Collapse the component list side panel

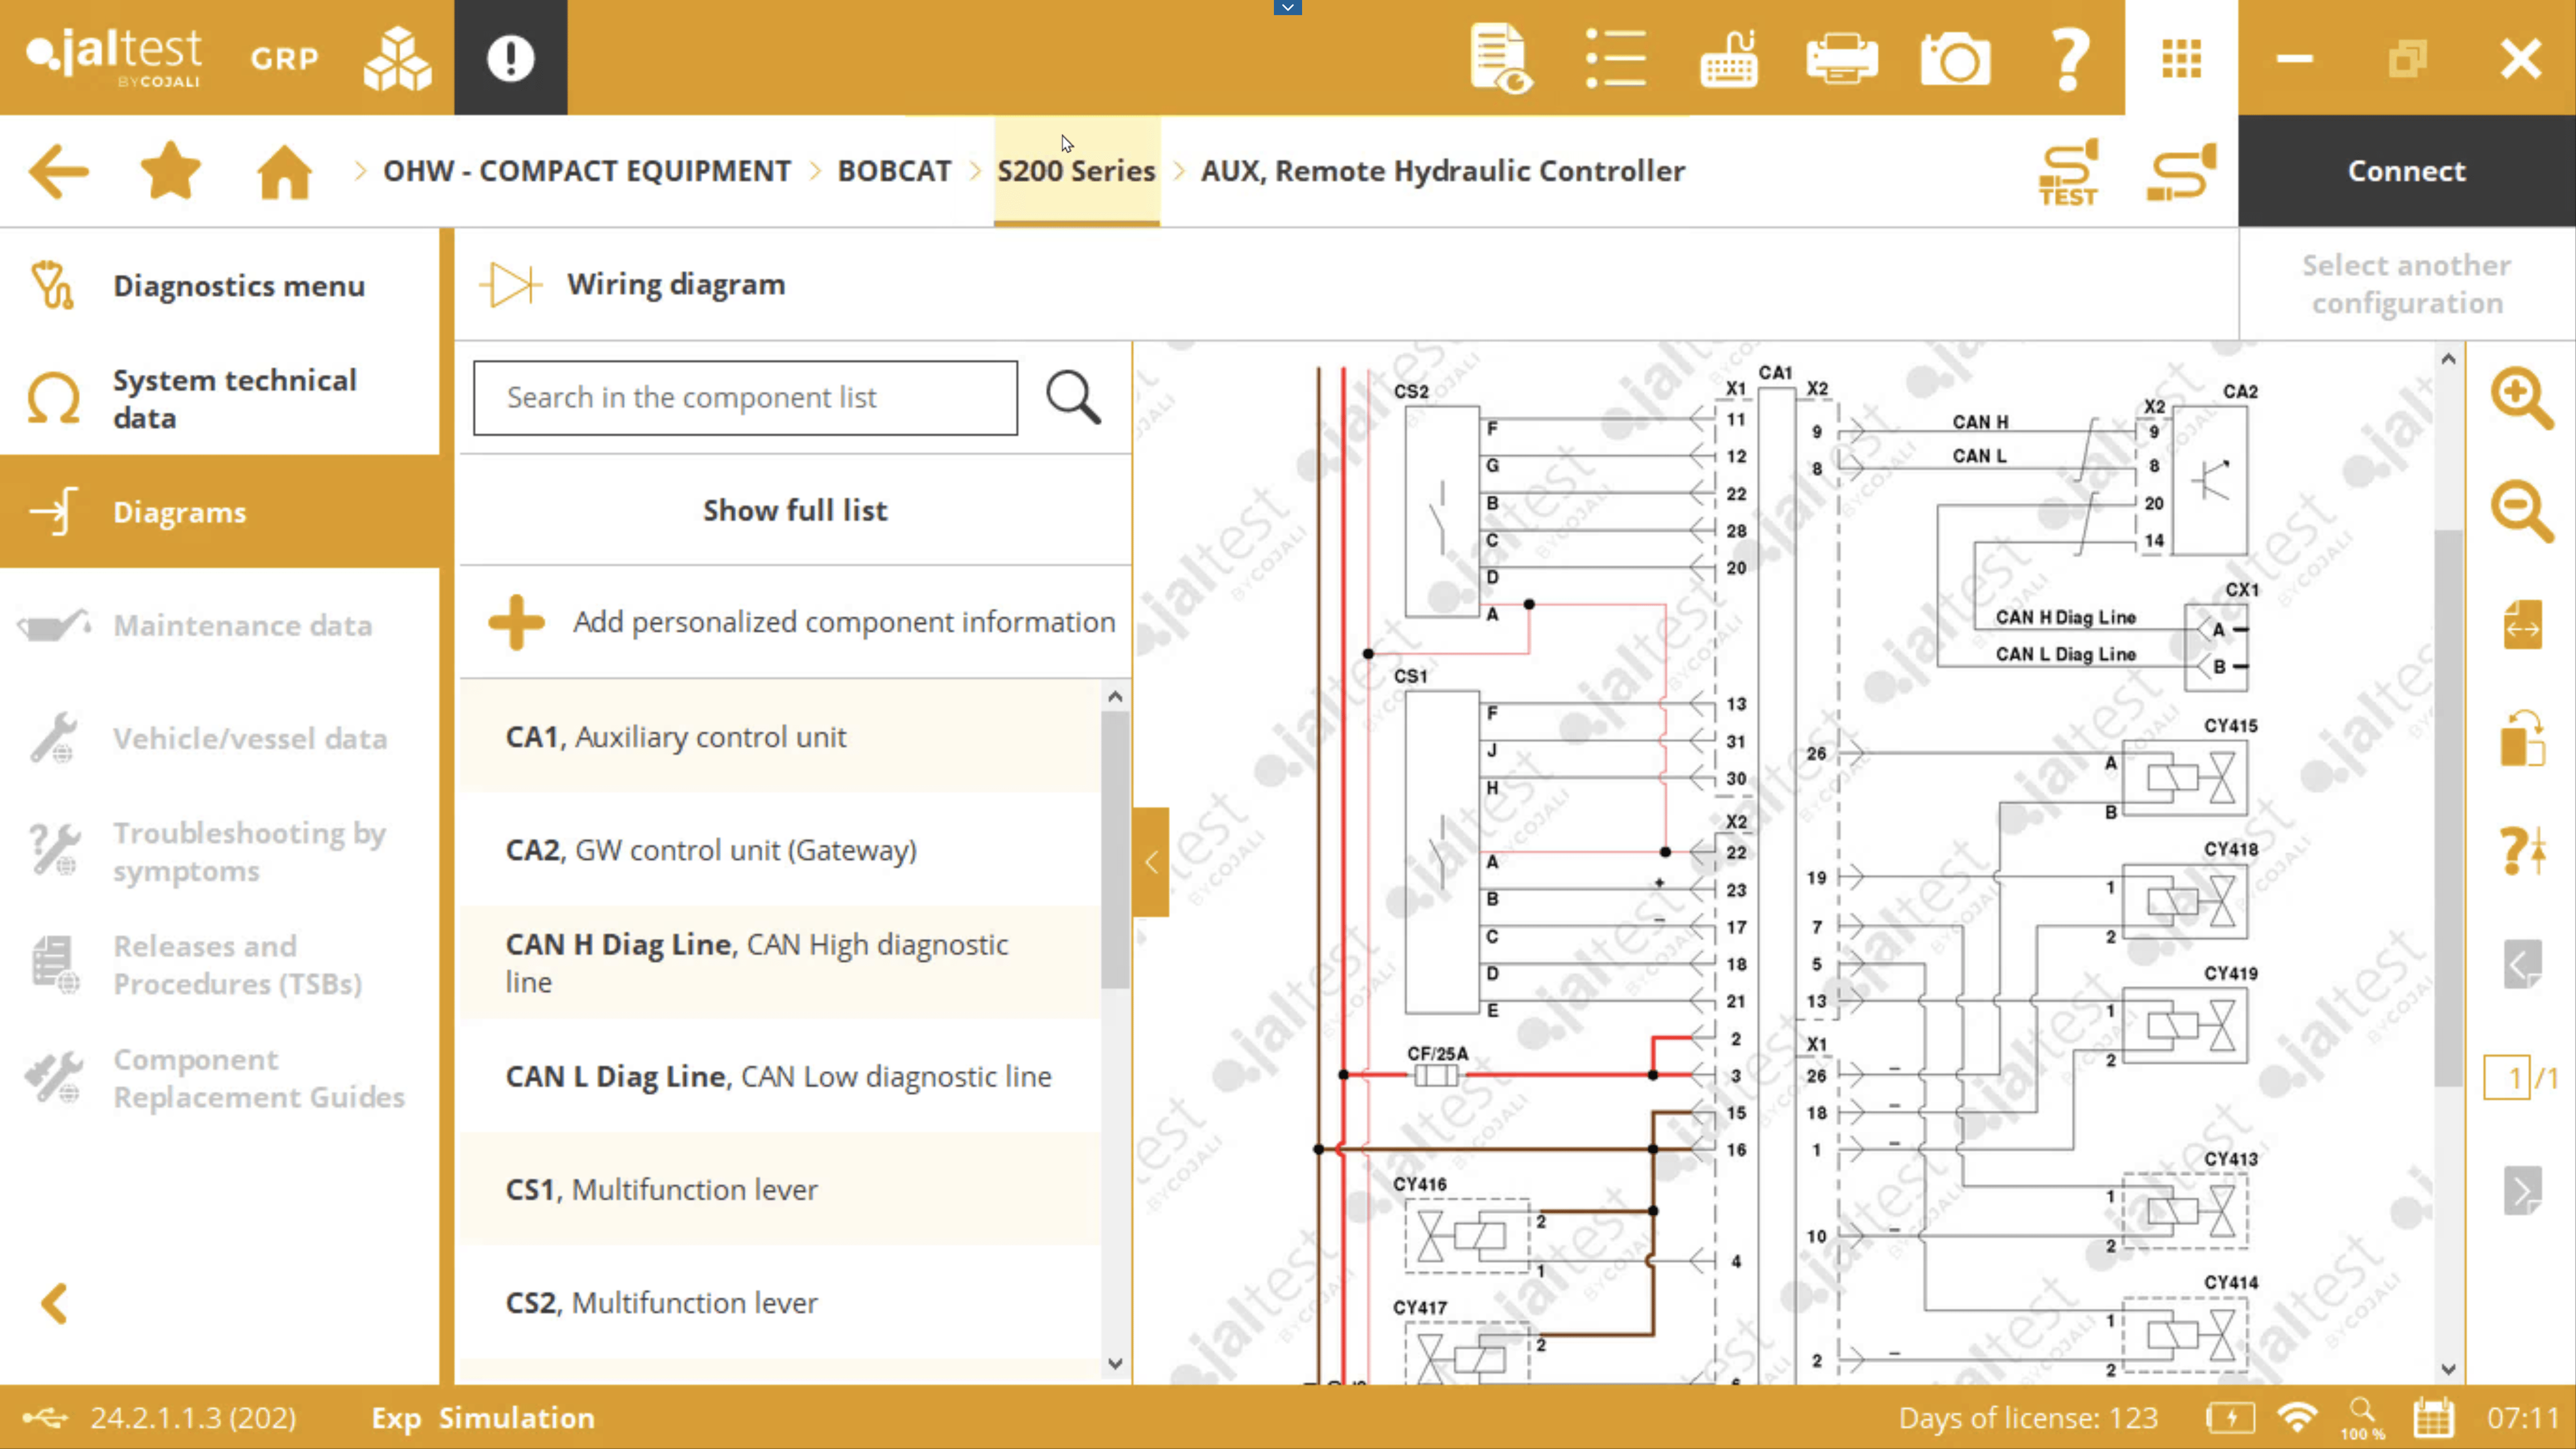1150,862
